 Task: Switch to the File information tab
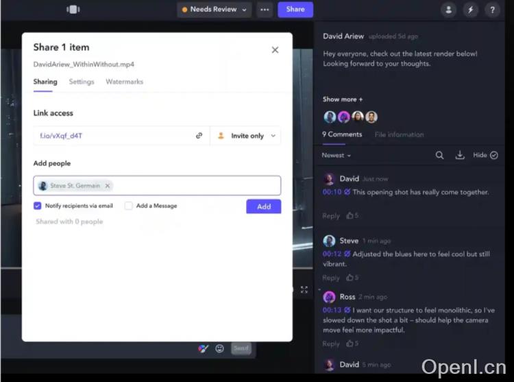399,134
